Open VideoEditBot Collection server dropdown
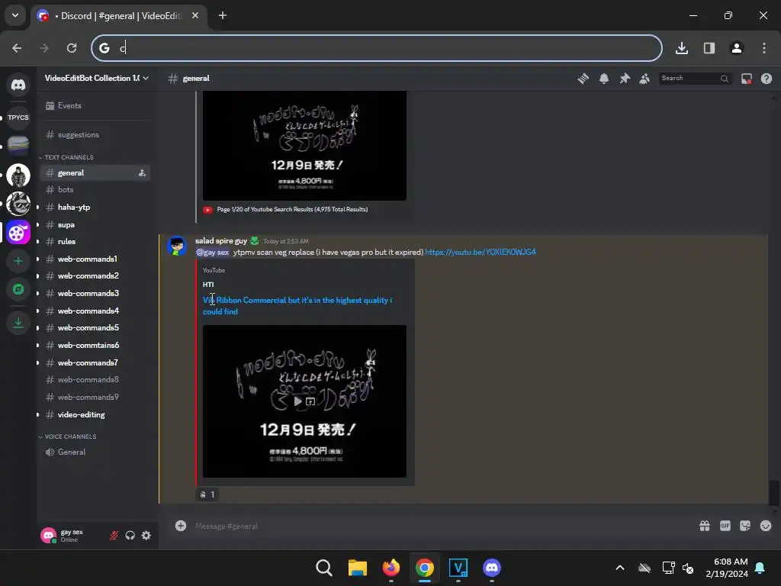The height and width of the screenshot is (586, 781). click(x=97, y=79)
